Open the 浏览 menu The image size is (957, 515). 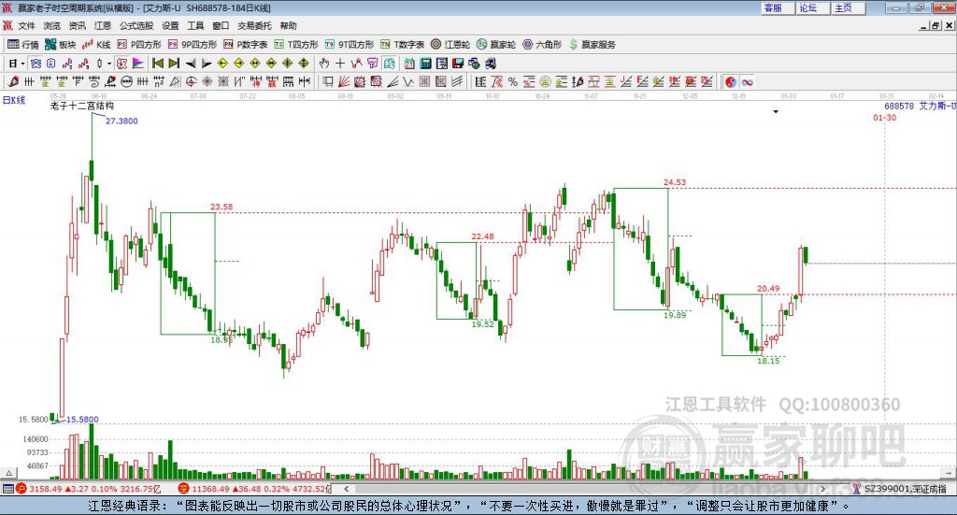pyautogui.click(x=52, y=25)
